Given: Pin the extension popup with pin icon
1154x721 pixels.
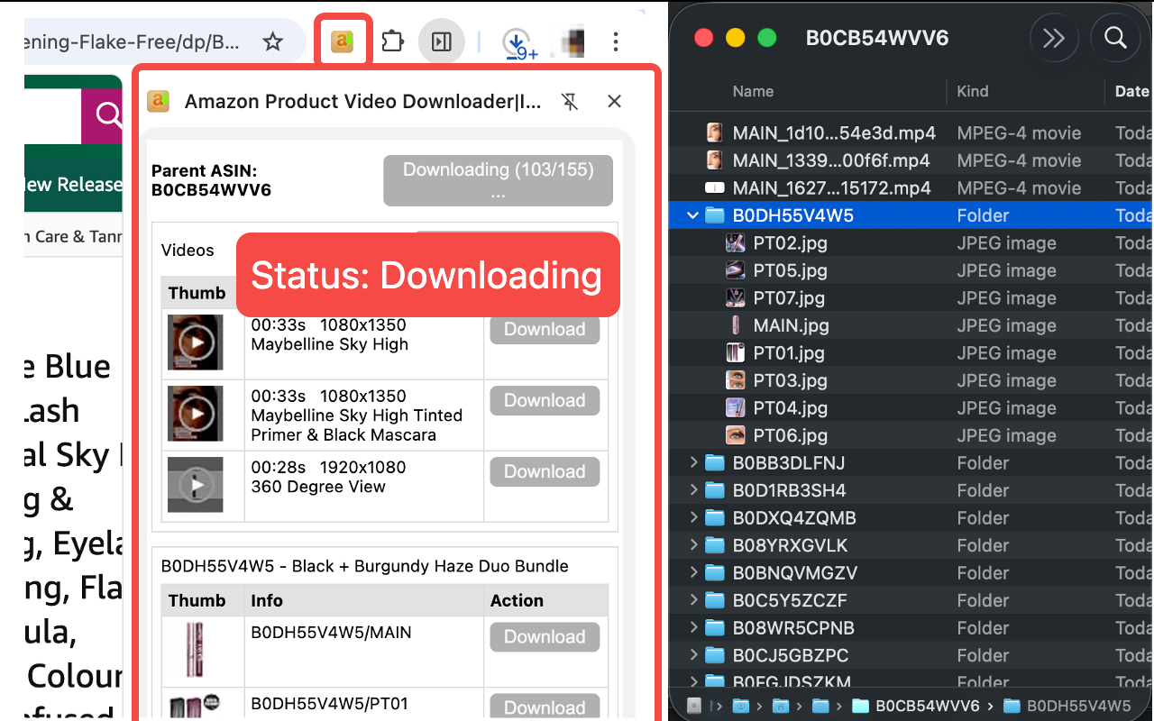Looking at the screenshot, I should pos(569,101).
